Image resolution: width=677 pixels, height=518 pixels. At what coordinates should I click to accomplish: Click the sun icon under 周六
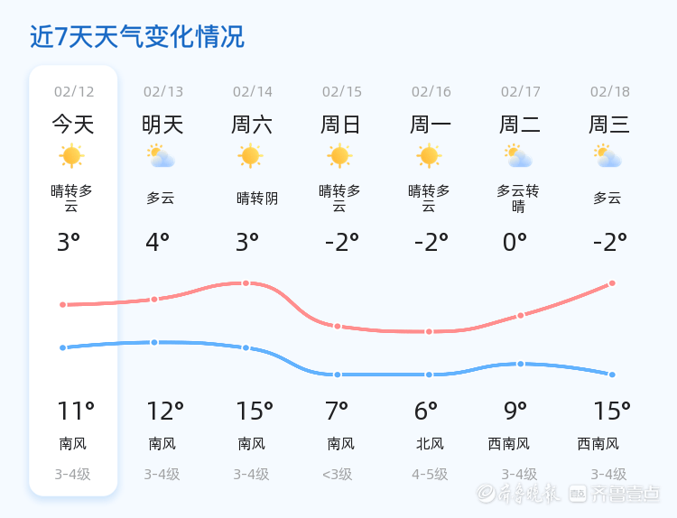pyautogui.click(x=251, y=156)
